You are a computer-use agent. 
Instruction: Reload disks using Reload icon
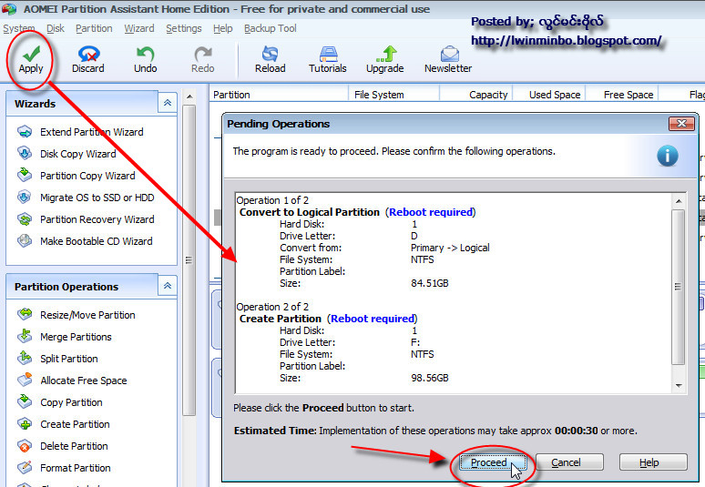[271, 54]
